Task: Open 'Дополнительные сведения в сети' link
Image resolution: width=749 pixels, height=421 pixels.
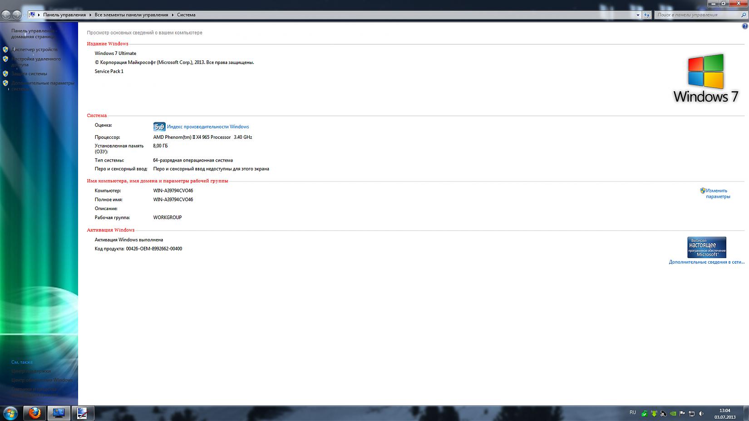Action: pyautogui.click(x=707, y=262)
